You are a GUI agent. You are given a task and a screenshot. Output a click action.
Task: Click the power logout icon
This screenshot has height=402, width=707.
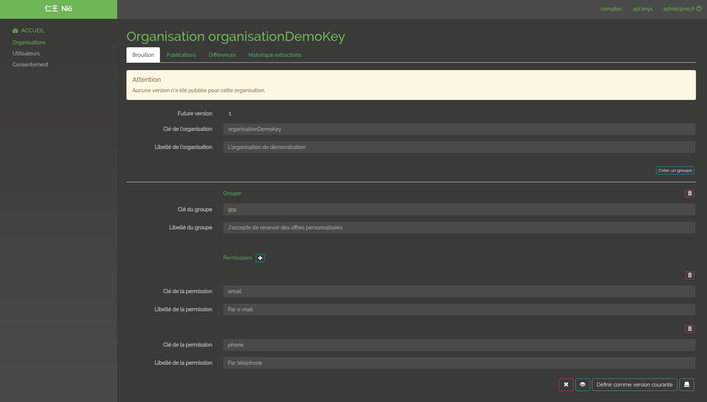pos(699,8)
